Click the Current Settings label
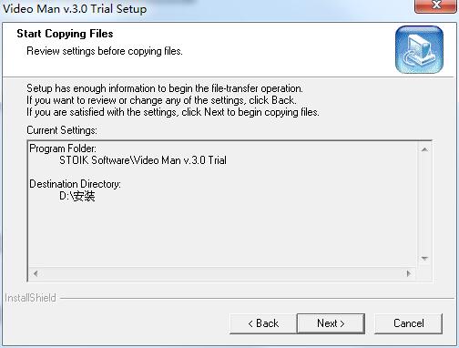459x348 pixels. tap(62, 130)
